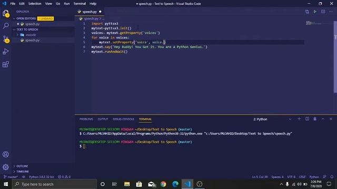This screenshot has width=337, height=189.
Task: Select Python 3.8.3 32-bit interpreter status
Action: [42, 177]
